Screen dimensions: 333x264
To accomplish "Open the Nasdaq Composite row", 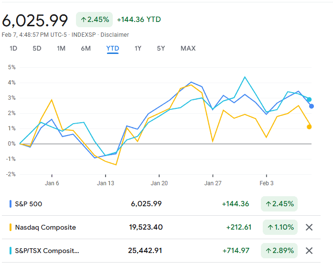I will [161, 227].
